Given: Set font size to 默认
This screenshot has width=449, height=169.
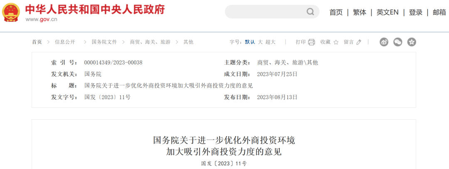Looking at the screenshot, I should tap(250, 42).
